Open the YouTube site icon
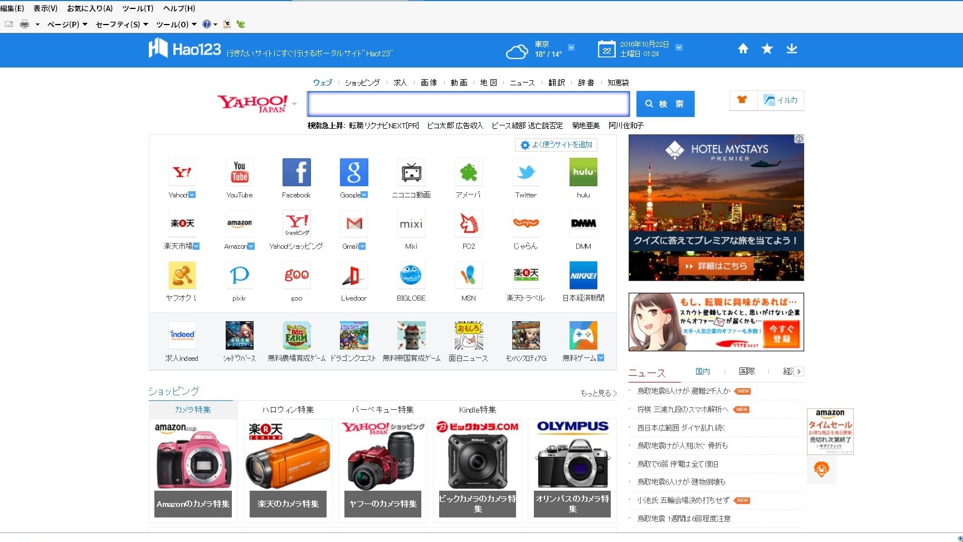This screenshot has height=542, width=963. pos(240,172)
